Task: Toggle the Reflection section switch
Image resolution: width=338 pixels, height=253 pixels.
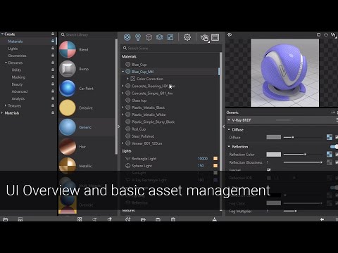Action: click(334, 147)
